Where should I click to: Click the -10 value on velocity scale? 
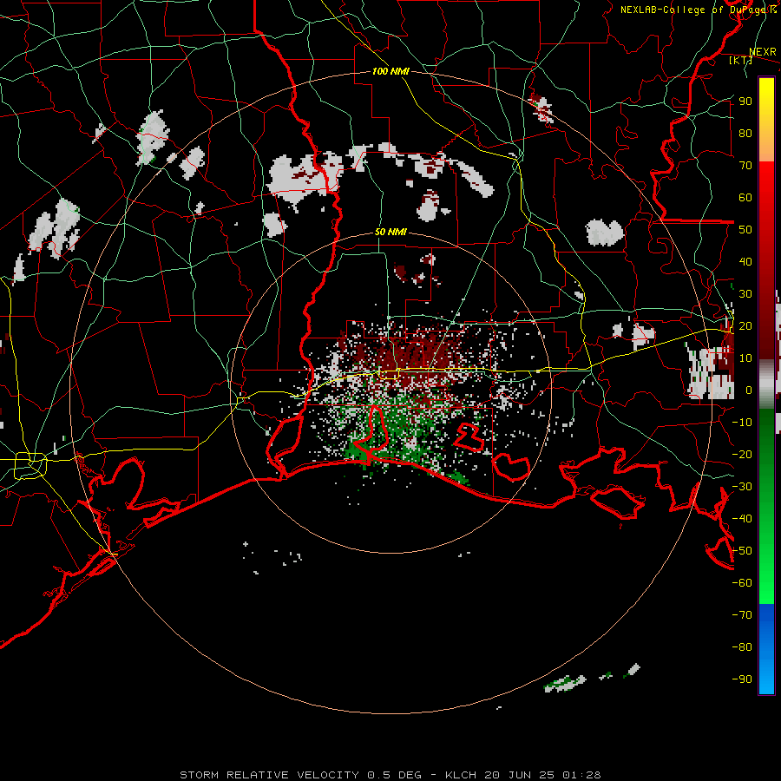point(742,423)
